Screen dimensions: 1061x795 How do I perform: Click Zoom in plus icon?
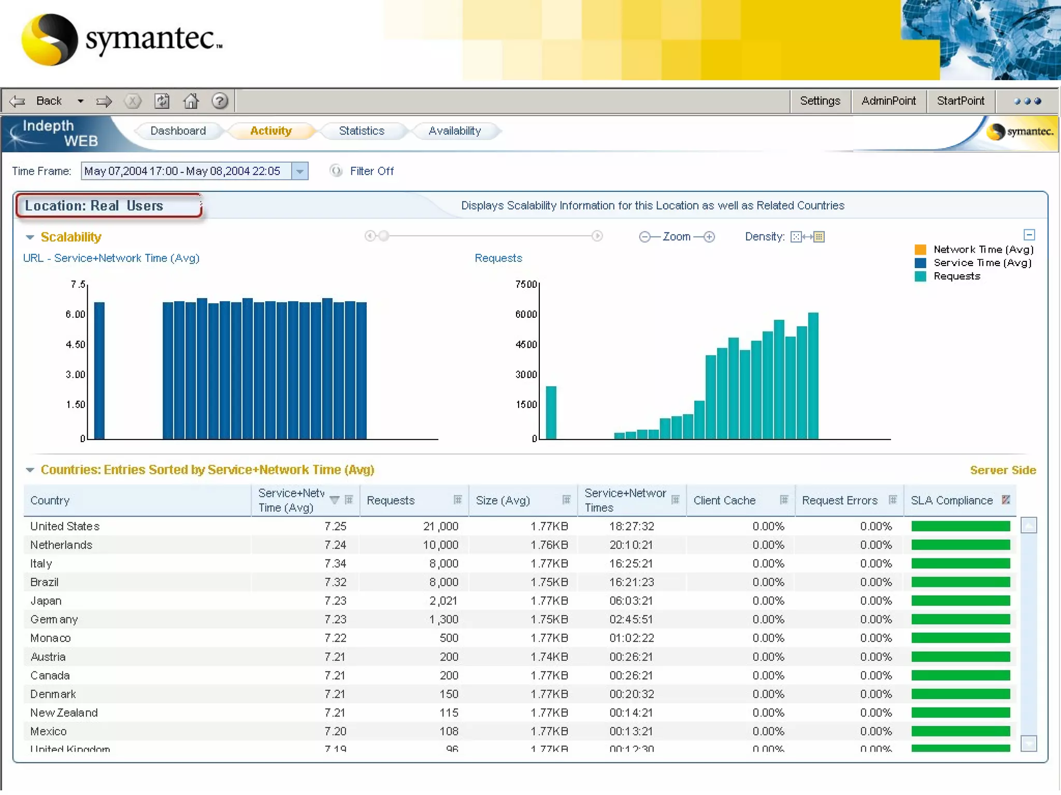(709, 237)
